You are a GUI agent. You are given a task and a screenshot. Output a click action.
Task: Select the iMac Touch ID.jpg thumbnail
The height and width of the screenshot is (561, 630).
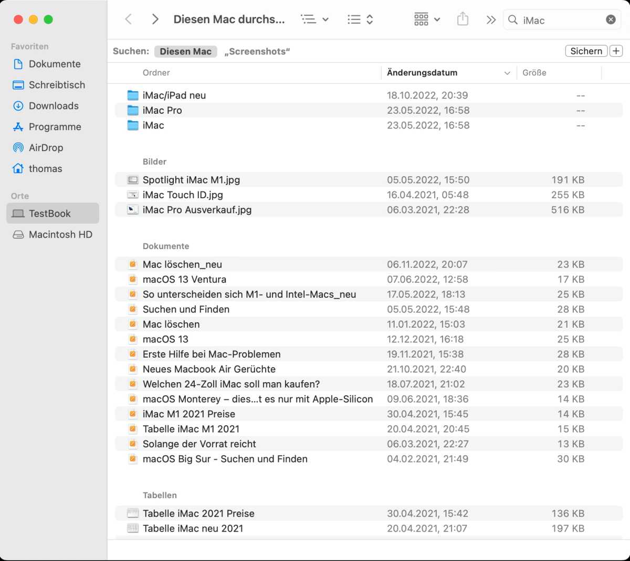133,195
